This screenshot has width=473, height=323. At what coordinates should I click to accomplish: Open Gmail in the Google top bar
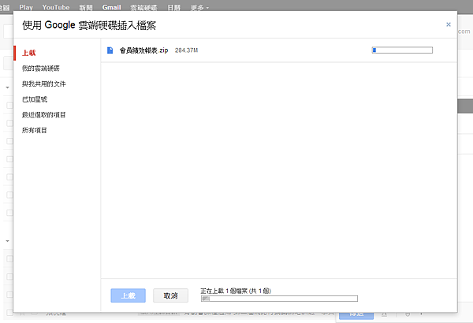click(x=112, y=7)
